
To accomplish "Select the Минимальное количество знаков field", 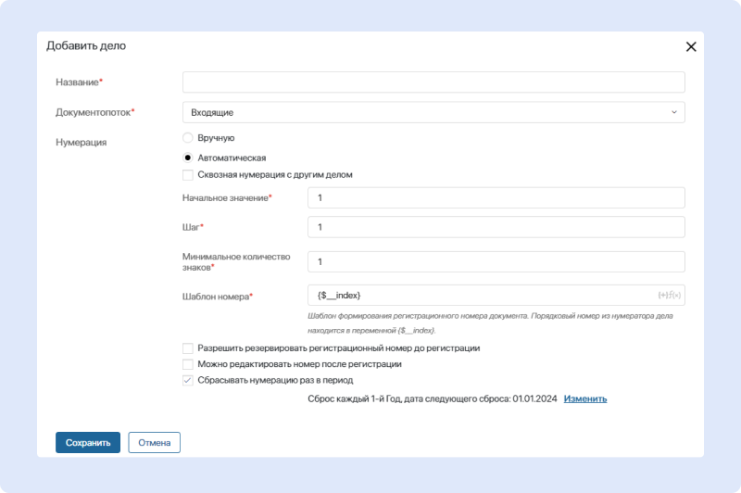I will tap(495, 262).
